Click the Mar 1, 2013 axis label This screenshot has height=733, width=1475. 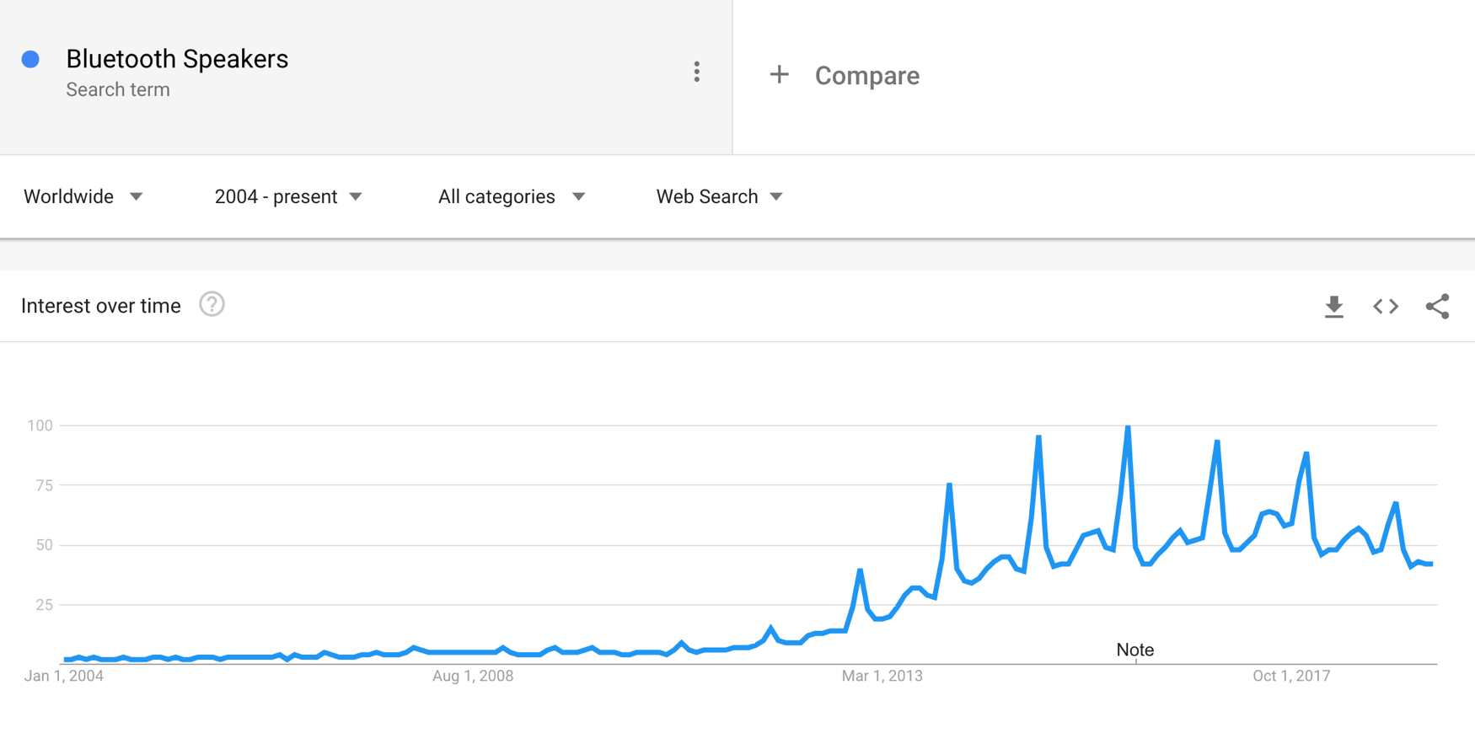tap(882, 676)
